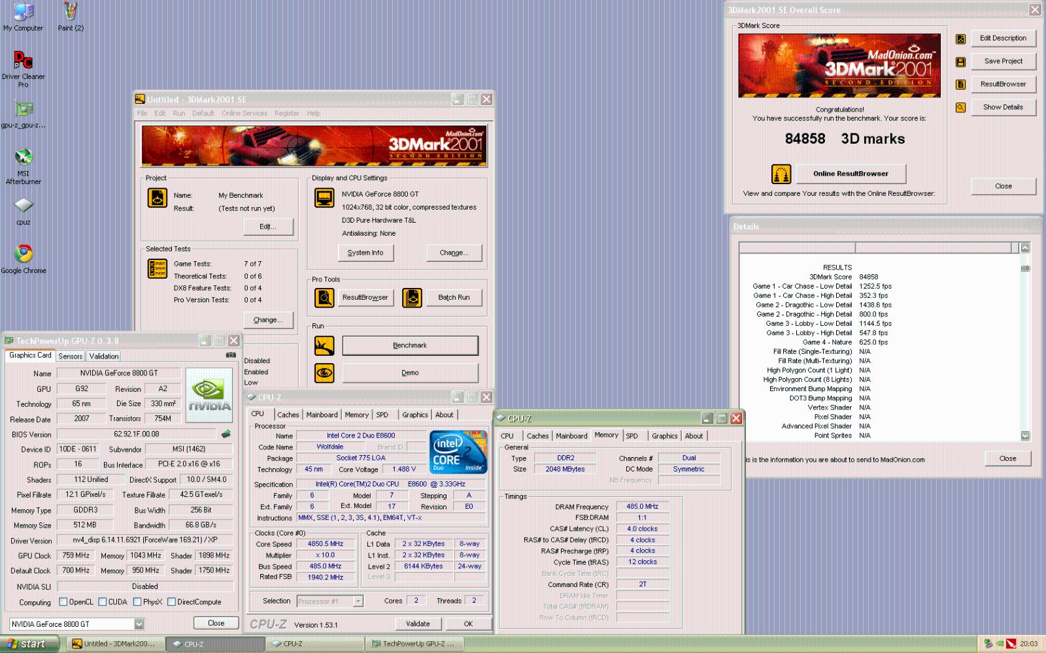The height and width of the screenshot is (653, 1046).
Task: Click the Core Speed value 4850.5 MHz
Action: coord(326,544)
